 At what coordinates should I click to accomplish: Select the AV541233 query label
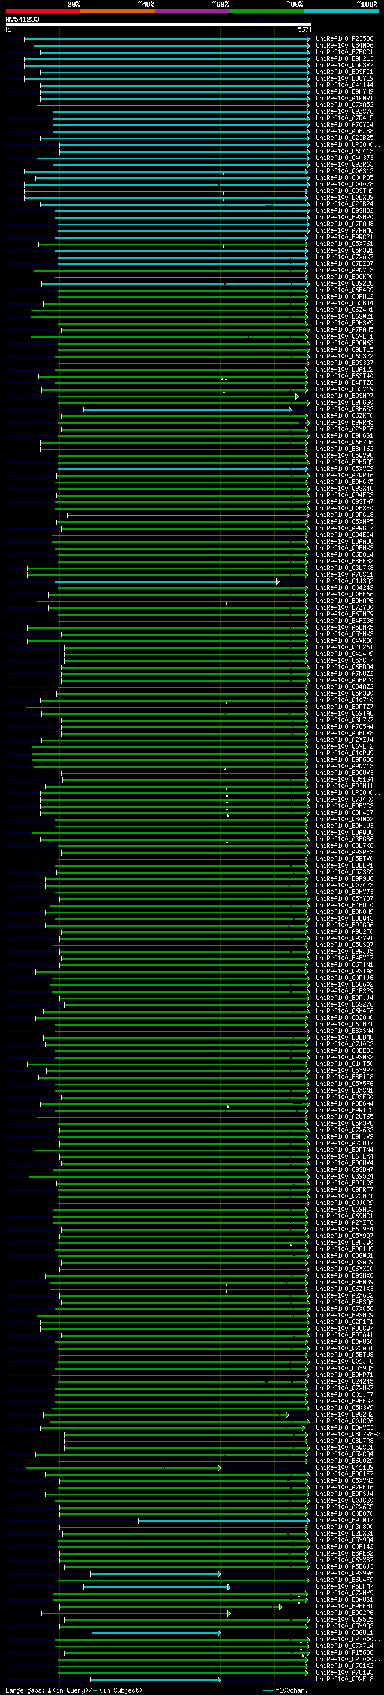pos(22,19)
